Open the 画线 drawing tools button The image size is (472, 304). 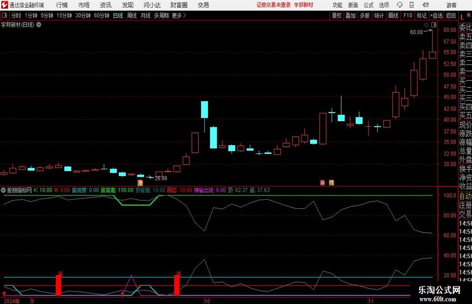coord(394,15)
